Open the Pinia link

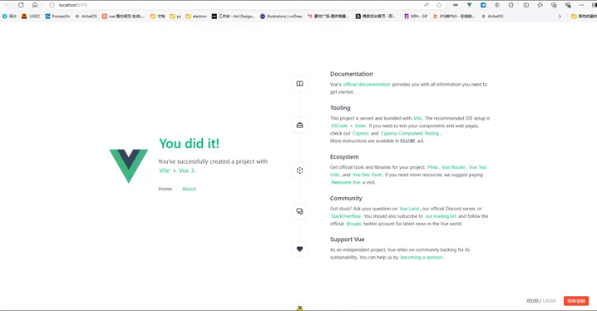click(x=432, y=167)
